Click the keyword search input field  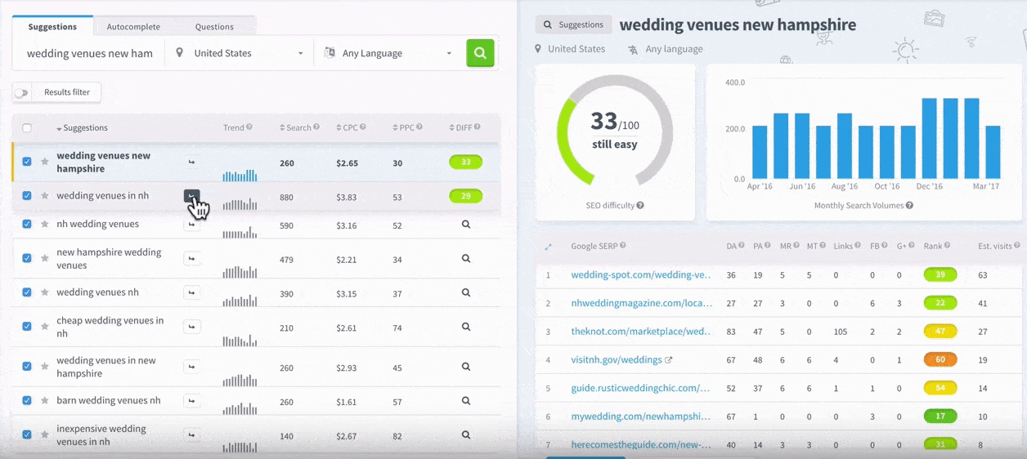point(89,53)
